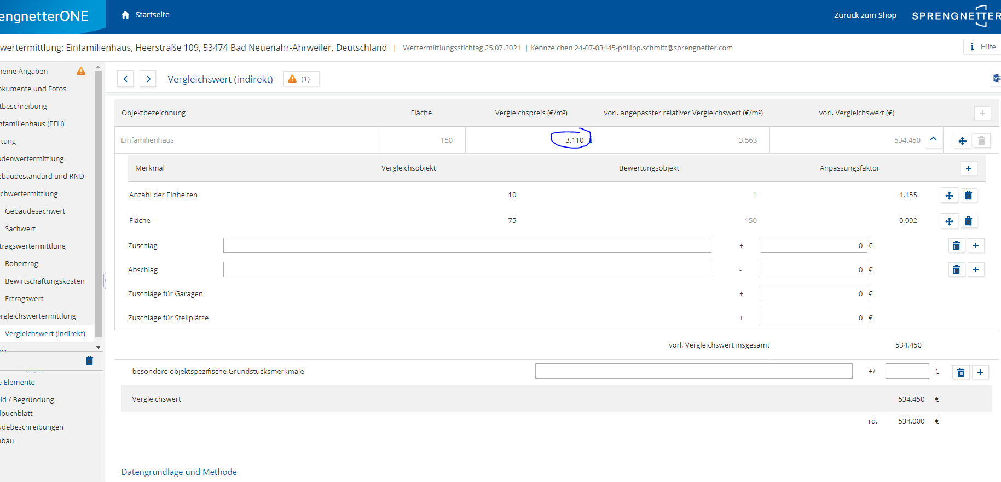Click the trash icon in Zuschlag row

[956, 246]
